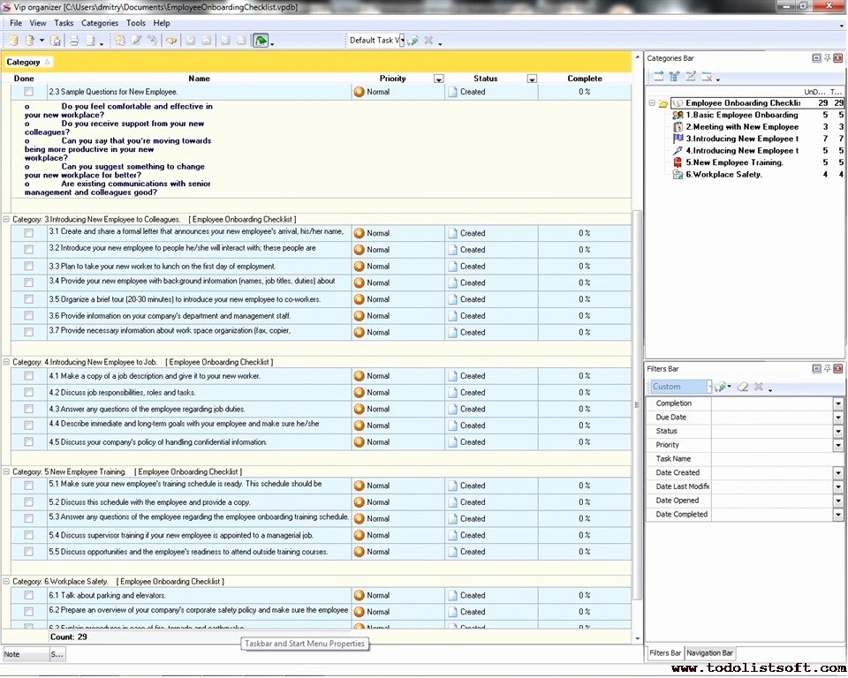Open the Status column filter dropdown

532,79
